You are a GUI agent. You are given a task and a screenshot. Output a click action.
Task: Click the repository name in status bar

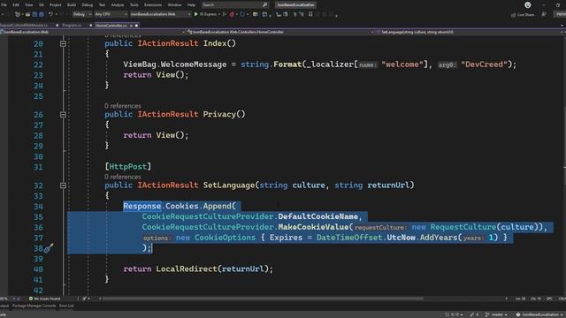tap(539, 314)
